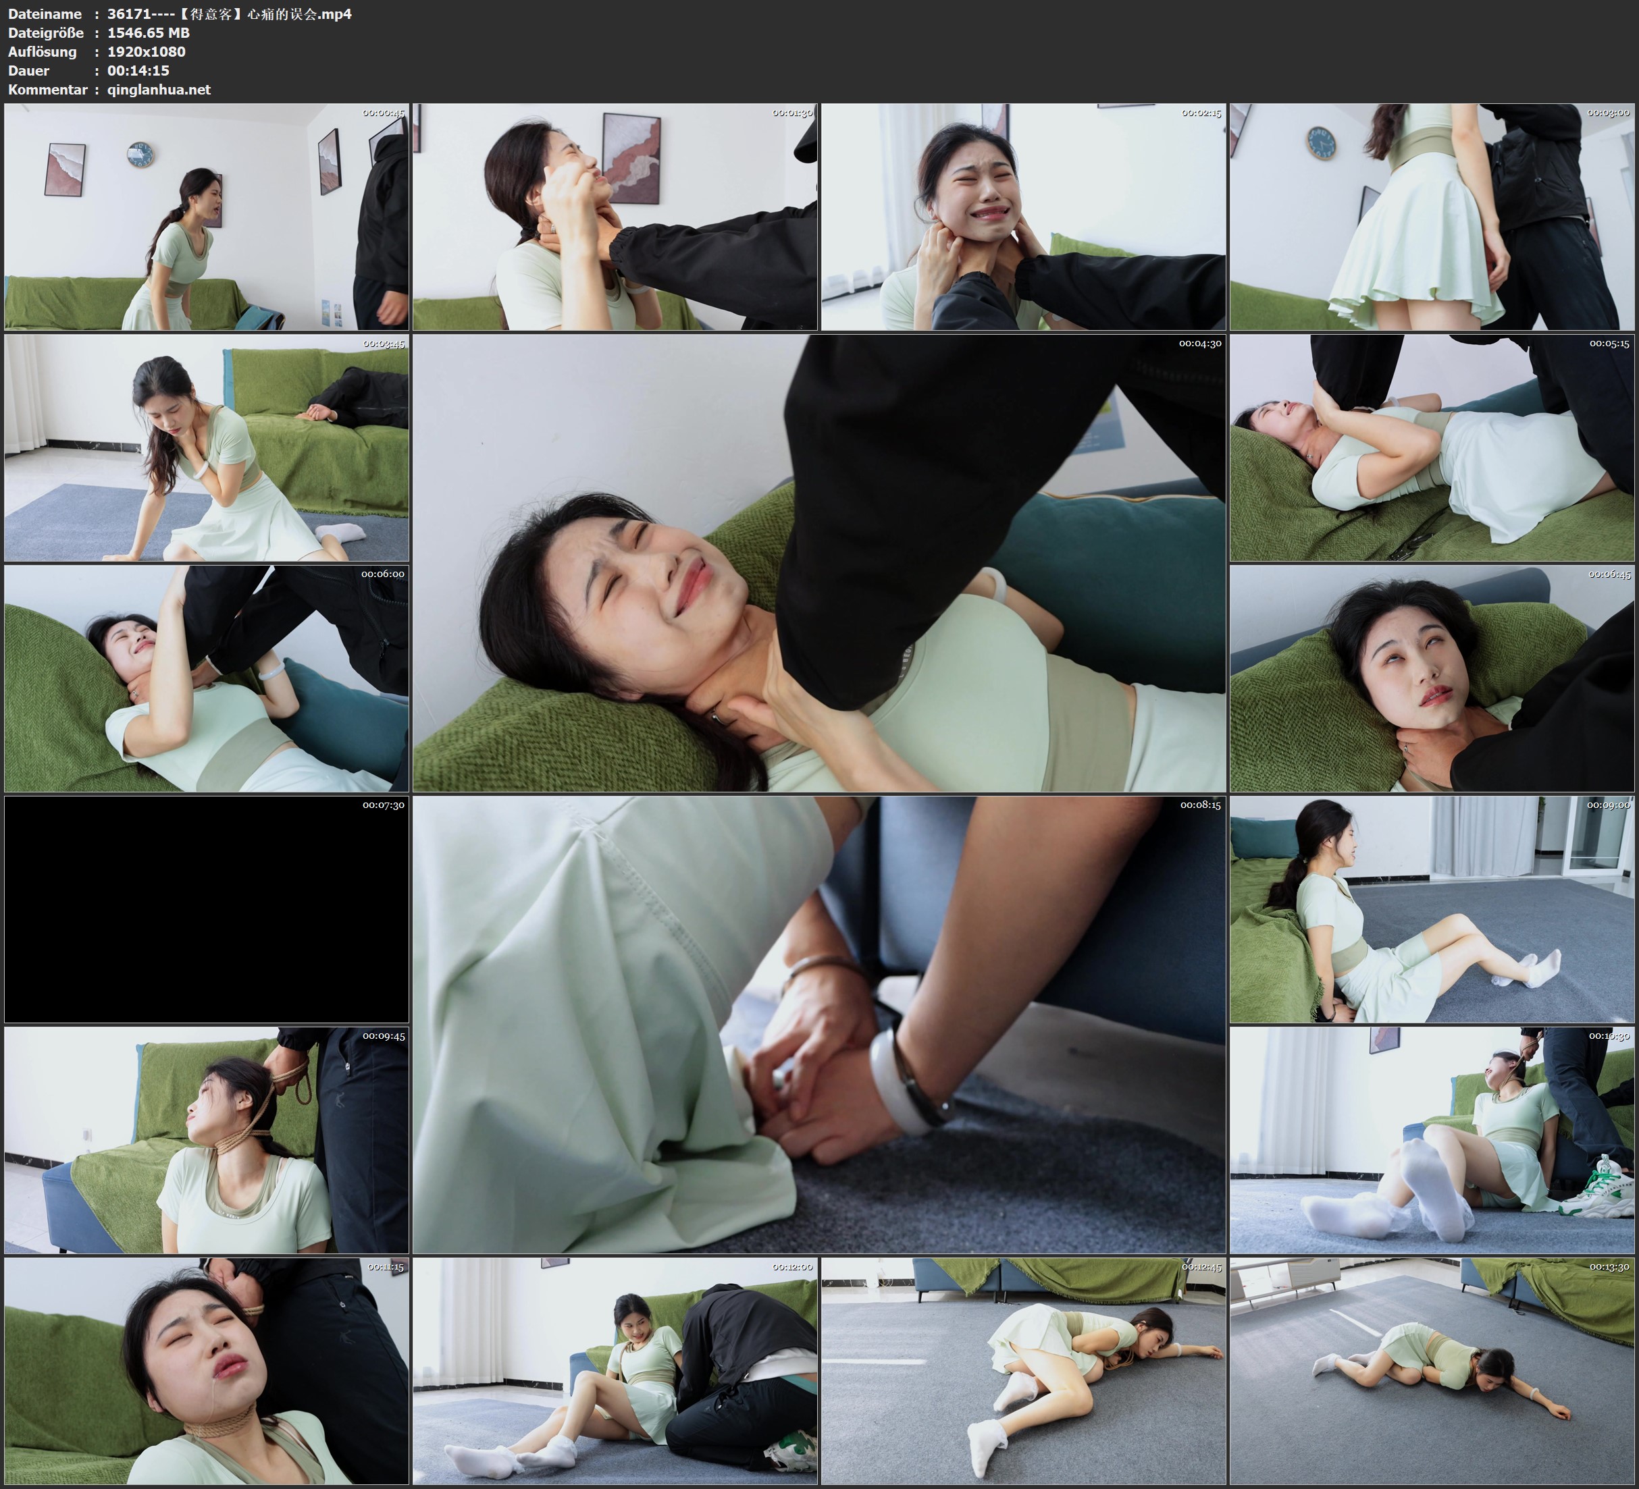Click the 00:03:45 preview frame
The width and height of the screenshot is (1639, 1489).
[207, 448]
